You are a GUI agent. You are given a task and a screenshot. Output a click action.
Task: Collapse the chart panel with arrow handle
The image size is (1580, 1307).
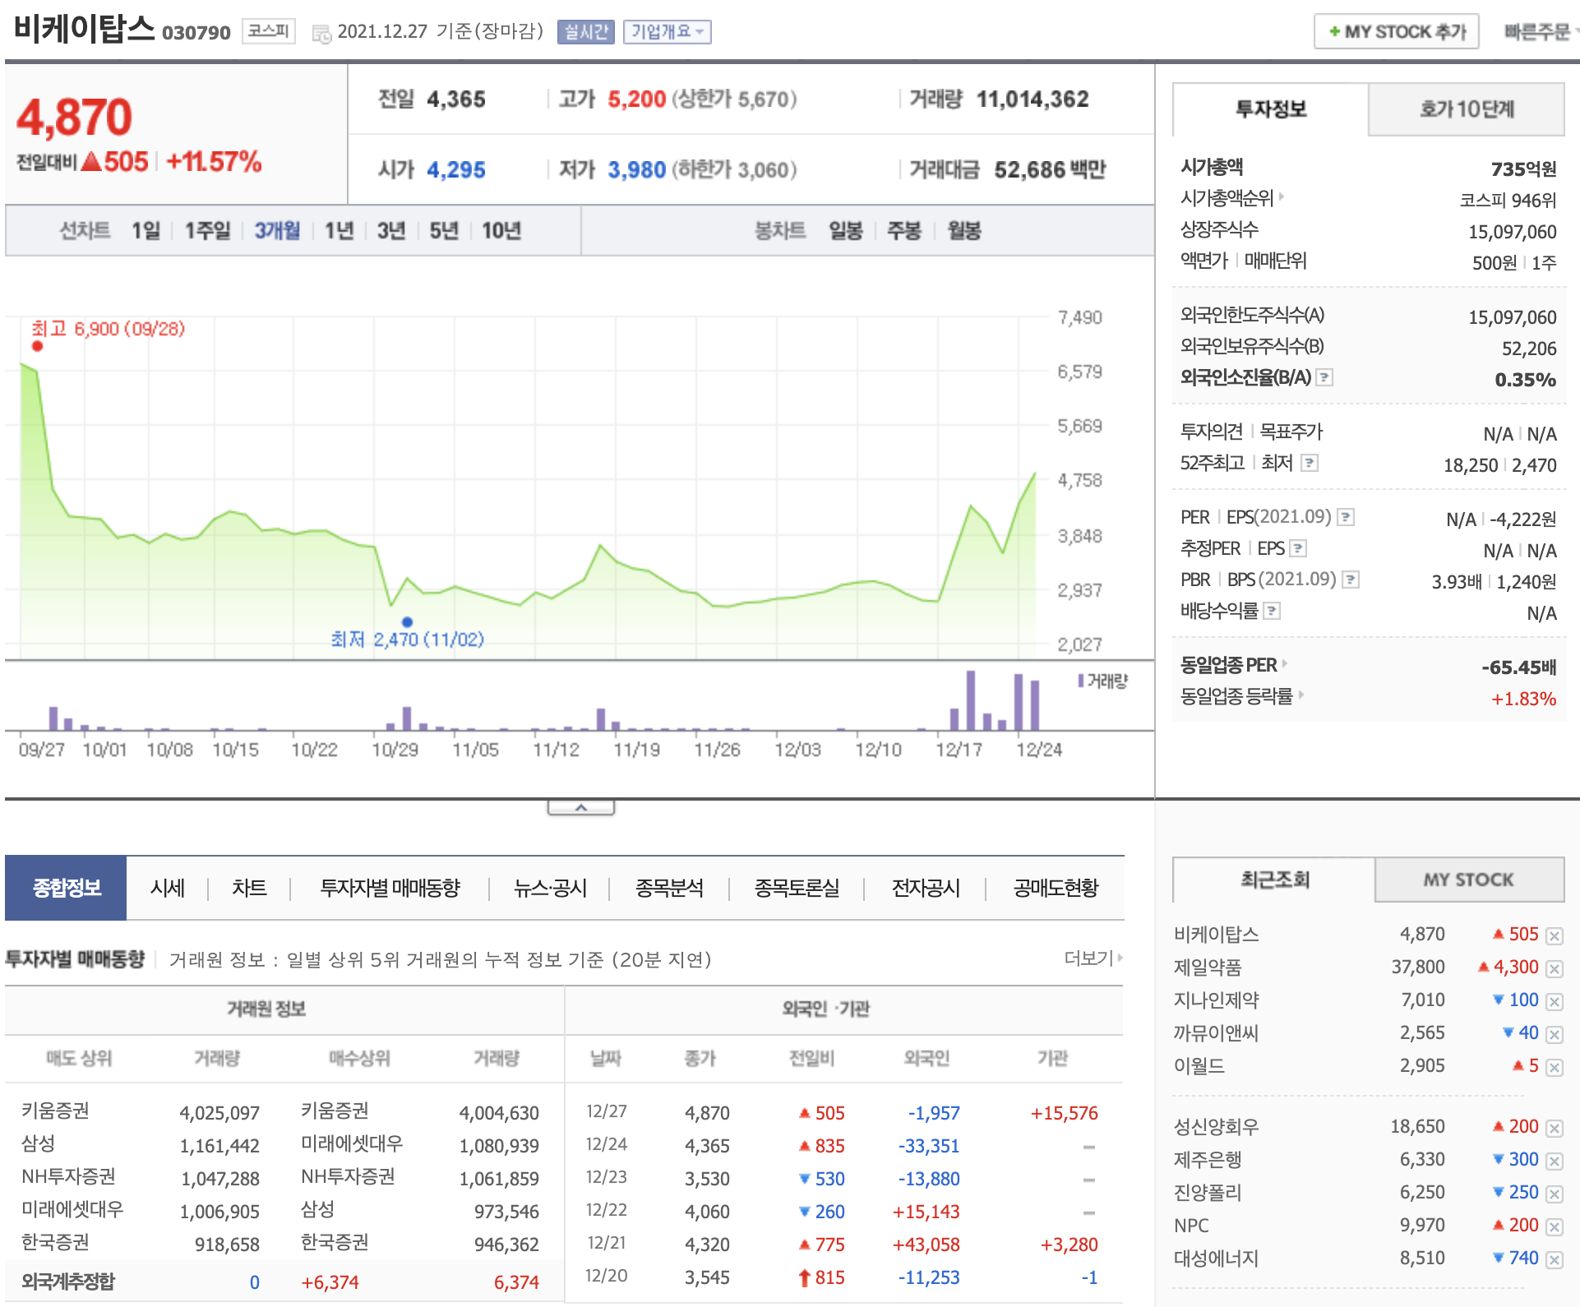click(580, 808)
